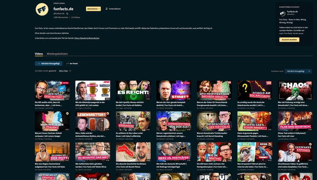This screenshot has height=180, width=317.
Task: Open the 'Es reicht!' Spotify video thumbnail
Action: pyautogui.click(x=133, y=90)
